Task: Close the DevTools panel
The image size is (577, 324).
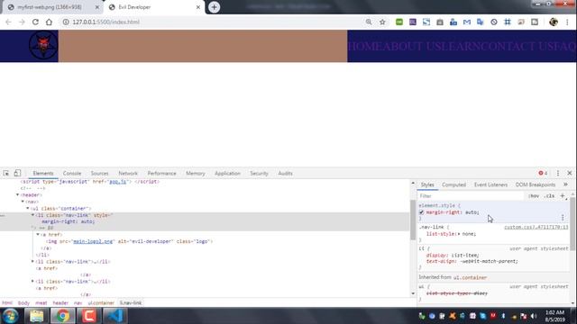Action: [x=570, y=173]
